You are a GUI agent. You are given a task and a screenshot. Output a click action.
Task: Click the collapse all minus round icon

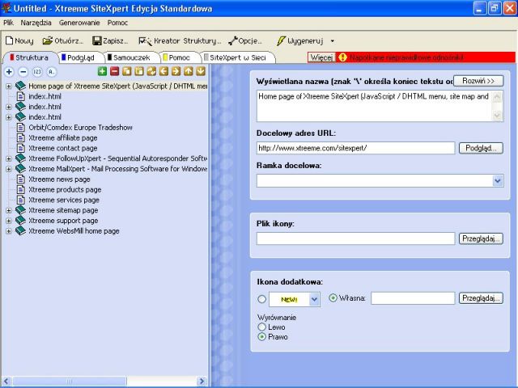coord(23,72)
